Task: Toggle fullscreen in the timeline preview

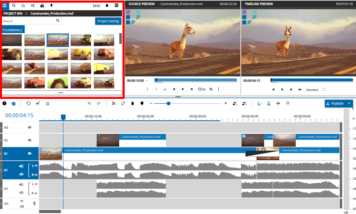Action: tap(324, 90)
